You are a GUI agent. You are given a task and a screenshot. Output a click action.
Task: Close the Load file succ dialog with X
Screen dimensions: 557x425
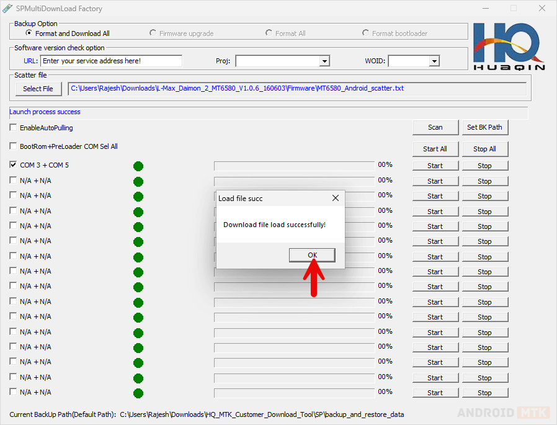[336, 199]
